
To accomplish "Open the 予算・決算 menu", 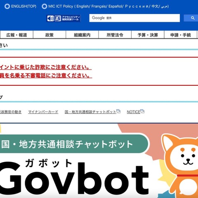I will pos(148,35).
